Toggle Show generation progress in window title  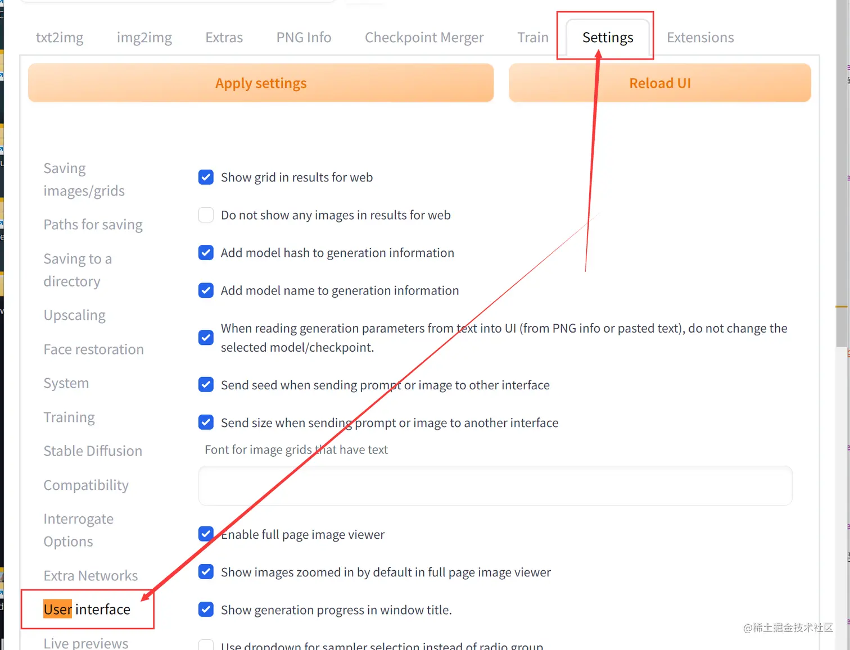pyautogui.click(x=206, y=609)
